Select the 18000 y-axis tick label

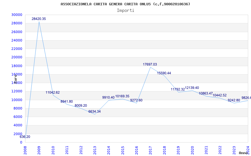pyautogui.click(x=17, y=66)
